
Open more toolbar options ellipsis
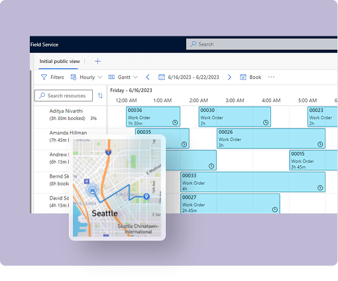(271, 77)
